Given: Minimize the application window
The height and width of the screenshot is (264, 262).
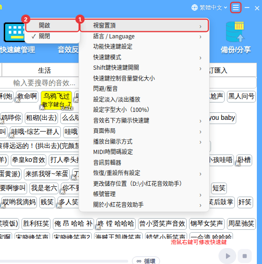Looking at the screenshot, I should click(247, 7).
